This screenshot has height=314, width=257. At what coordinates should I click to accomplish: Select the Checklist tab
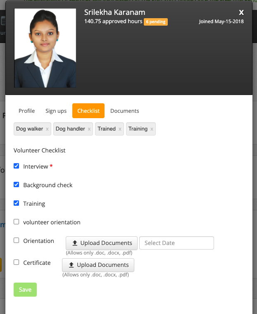click(x=88, y=111)
